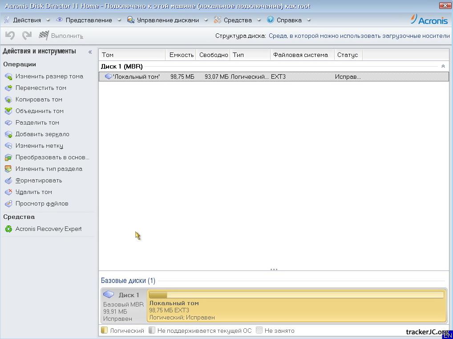Click the Redo arrow in toolbar
This screenshot has width=453, height=339.
[x=27, y=36]
